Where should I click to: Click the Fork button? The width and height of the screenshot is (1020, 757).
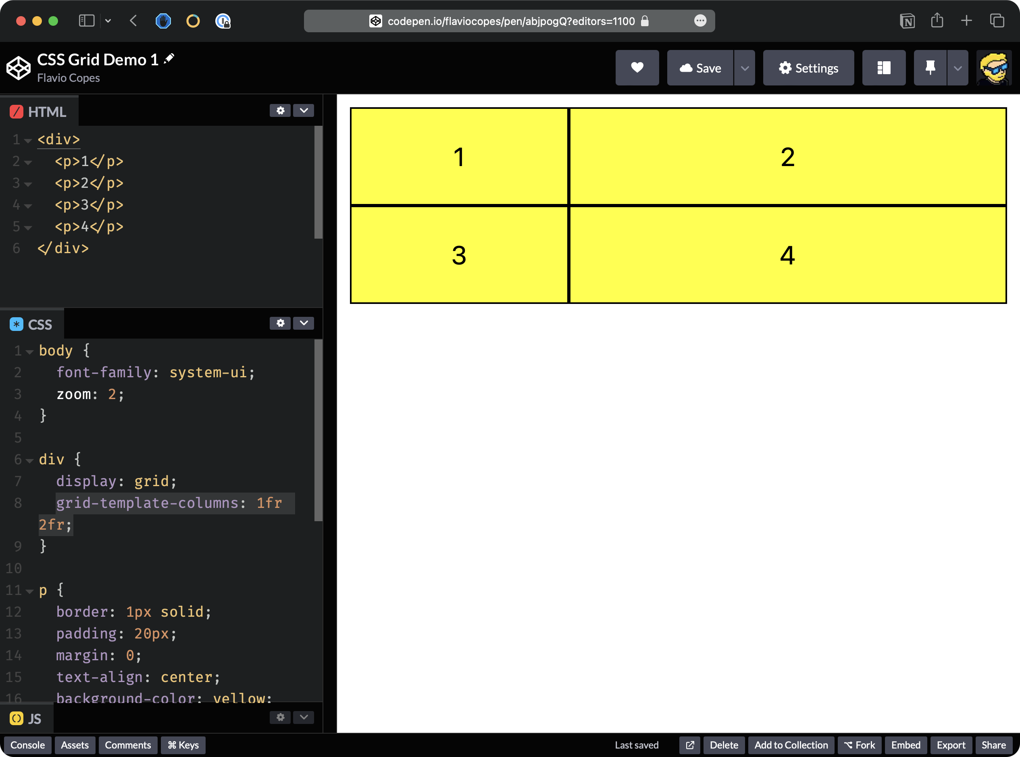(860, 745)
